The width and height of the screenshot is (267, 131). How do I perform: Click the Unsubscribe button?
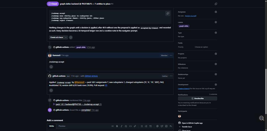(197, 98)
